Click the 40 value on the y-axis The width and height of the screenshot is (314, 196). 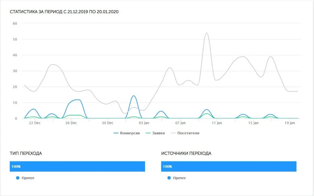tap(15, 55)
